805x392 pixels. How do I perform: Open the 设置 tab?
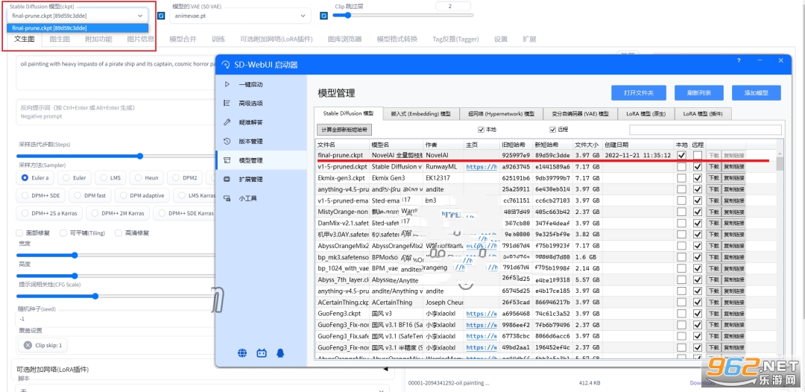(x=501, y=39)
